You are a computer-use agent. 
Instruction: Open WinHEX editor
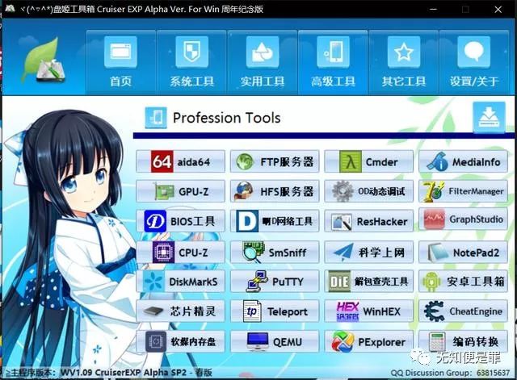369,311
